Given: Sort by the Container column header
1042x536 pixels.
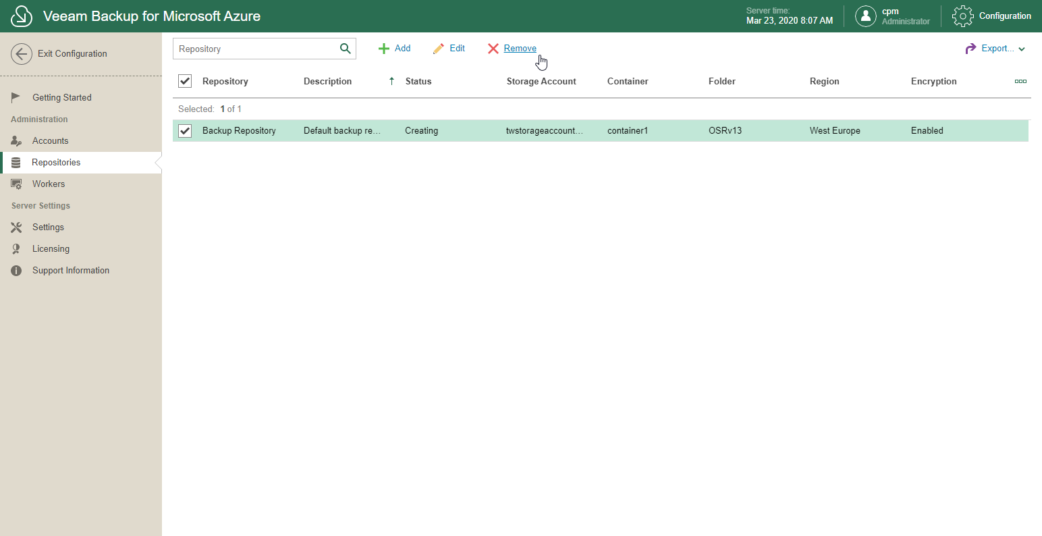Looking at the screenshot, I should [628, 81].
